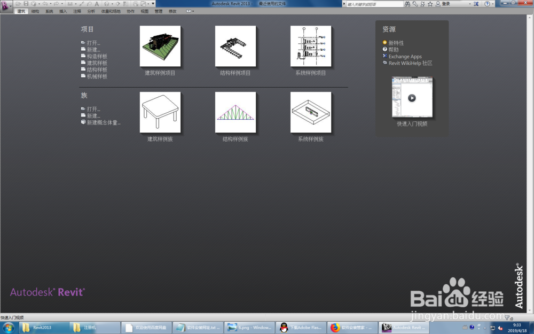Screen dimensions: 534x334
Task: Open the Windows Start button
Action: click(x=8, y=328)
